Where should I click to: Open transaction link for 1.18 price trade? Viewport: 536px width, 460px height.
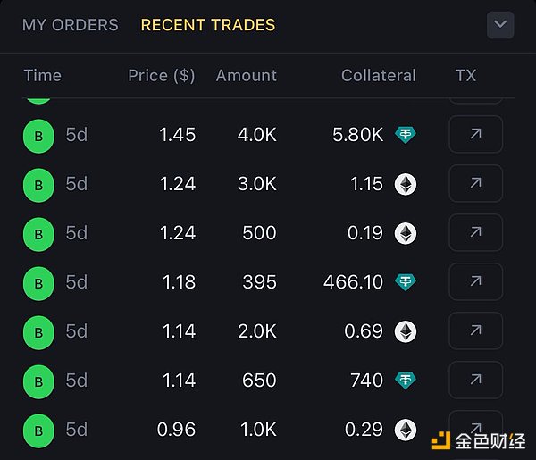(x=475, y=282)
